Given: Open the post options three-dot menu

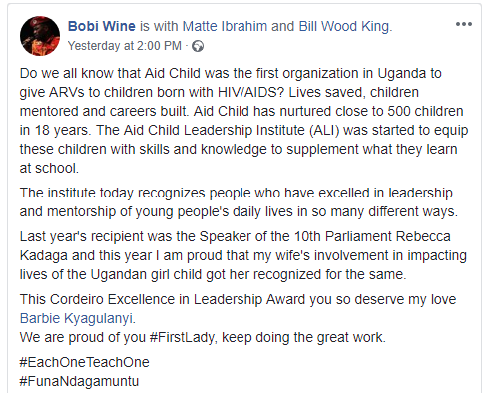Looking at the screenshot, I should tap(464, 24).
